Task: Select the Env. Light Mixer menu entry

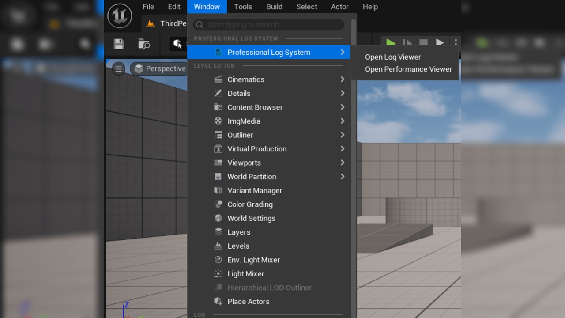Action: [x=269, y=260]
